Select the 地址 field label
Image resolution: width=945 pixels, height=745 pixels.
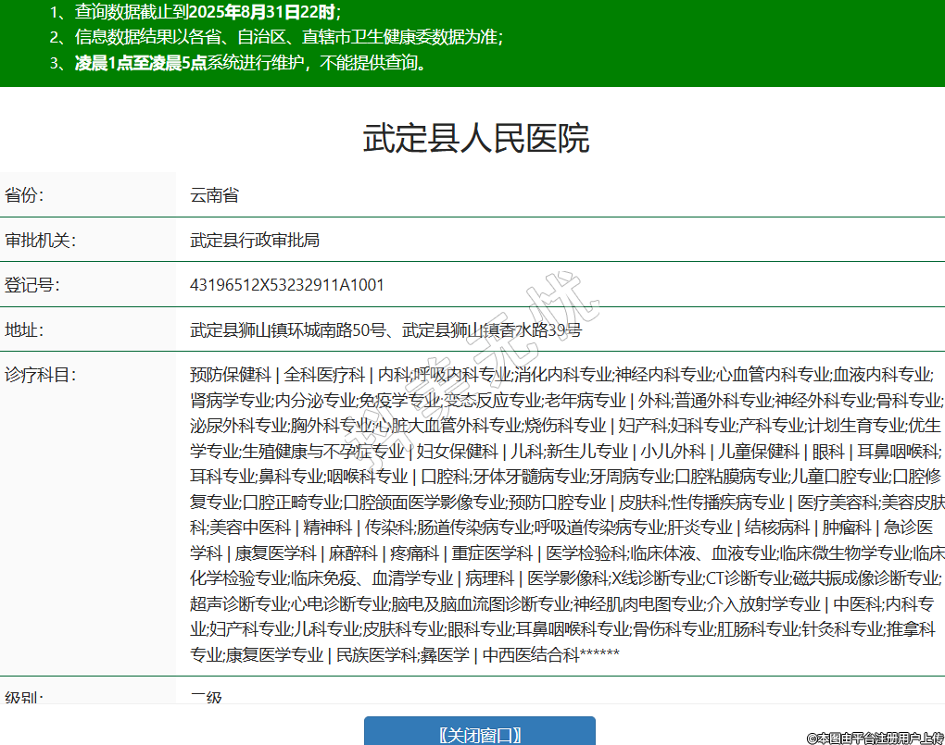(25, 329)
